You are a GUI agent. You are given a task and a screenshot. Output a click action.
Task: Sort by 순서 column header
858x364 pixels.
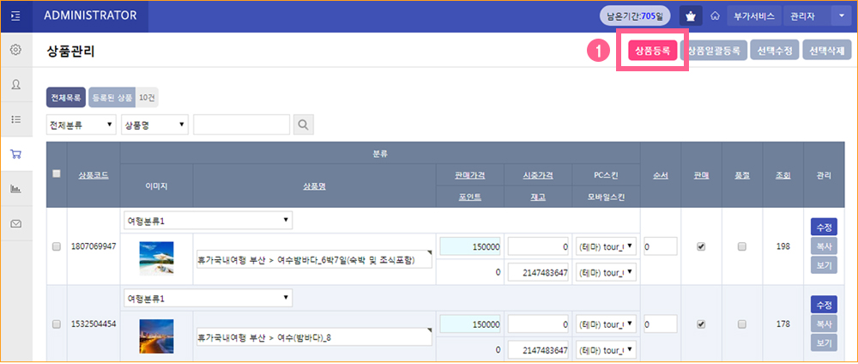pos(661,175)
